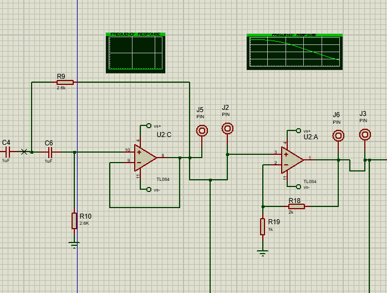Click pin 9 inverting input of U2:C
The height and width of the screenshot is (293, 387).
pos(129,162)
